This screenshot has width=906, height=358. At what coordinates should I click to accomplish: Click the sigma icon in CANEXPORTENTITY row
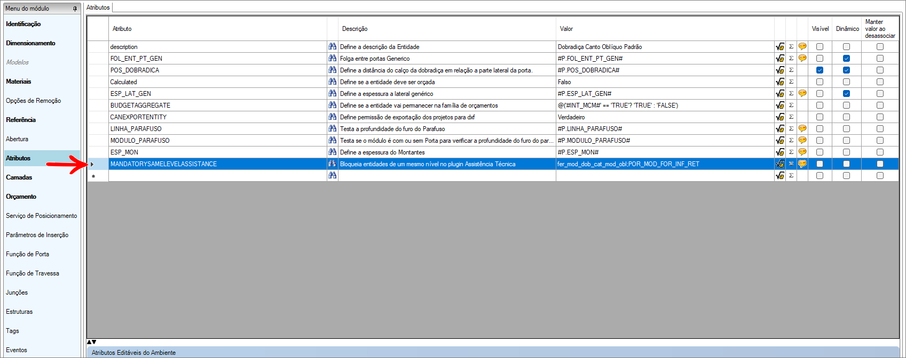(791, 117)
